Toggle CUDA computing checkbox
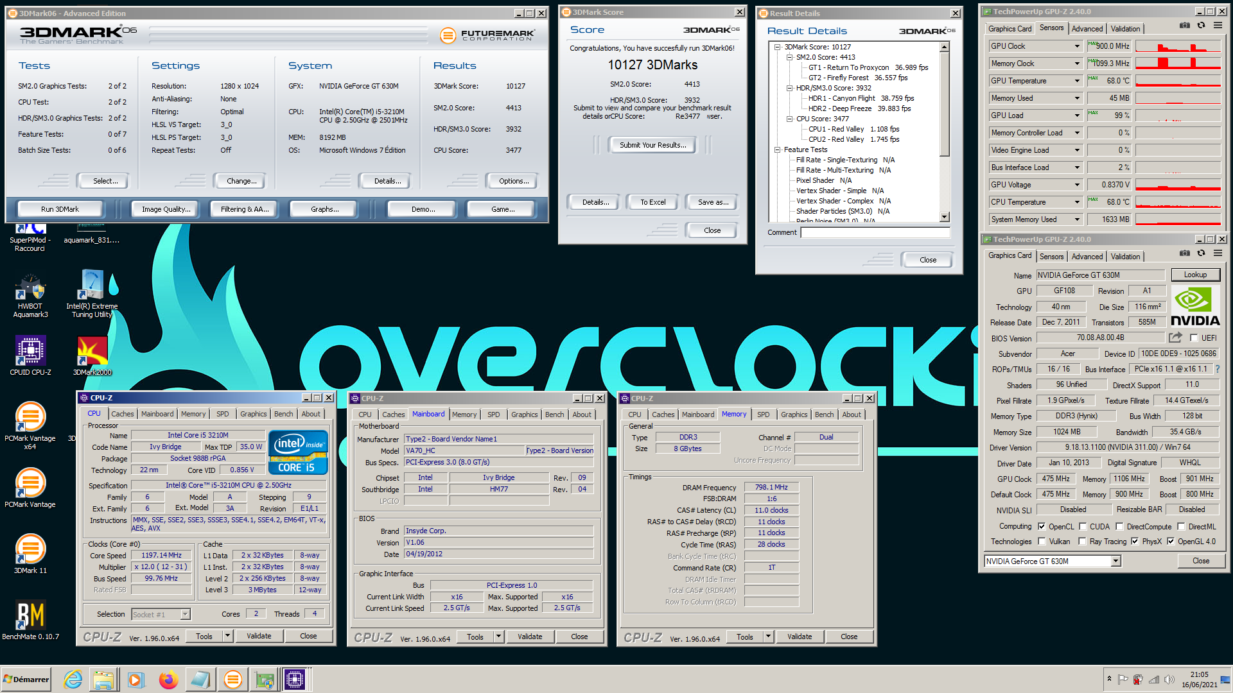Viewport: 1233px width, 693px height. coord(1083,527)
